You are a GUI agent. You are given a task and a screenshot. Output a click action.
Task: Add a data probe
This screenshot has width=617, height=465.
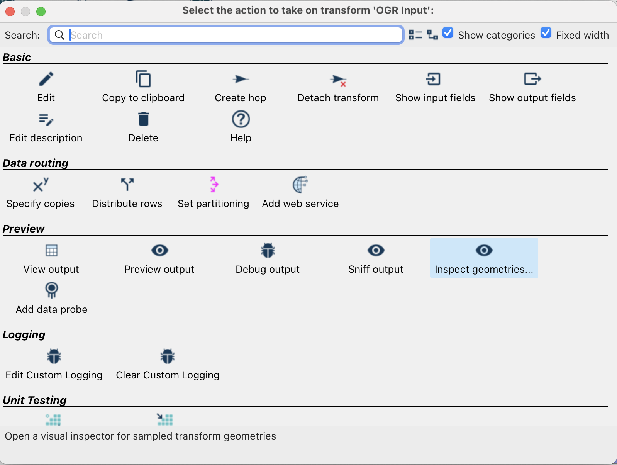click(x=51, y=290)
